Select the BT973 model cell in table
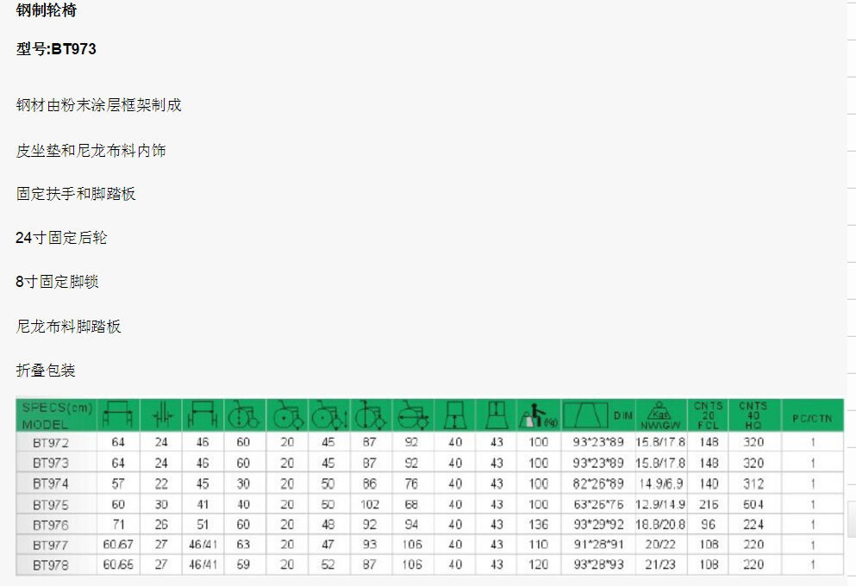 tap(51, 463)
